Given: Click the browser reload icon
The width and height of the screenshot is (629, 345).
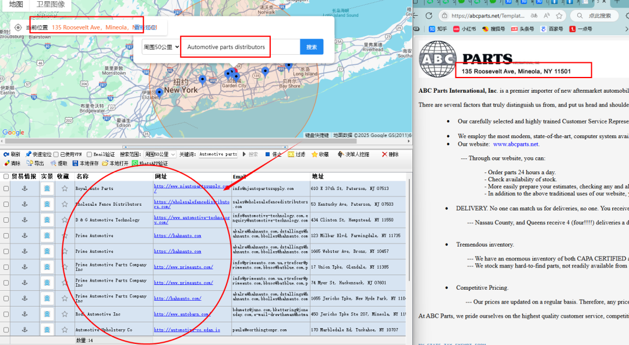Looking at the screenshot, I should tap(429, 16).
